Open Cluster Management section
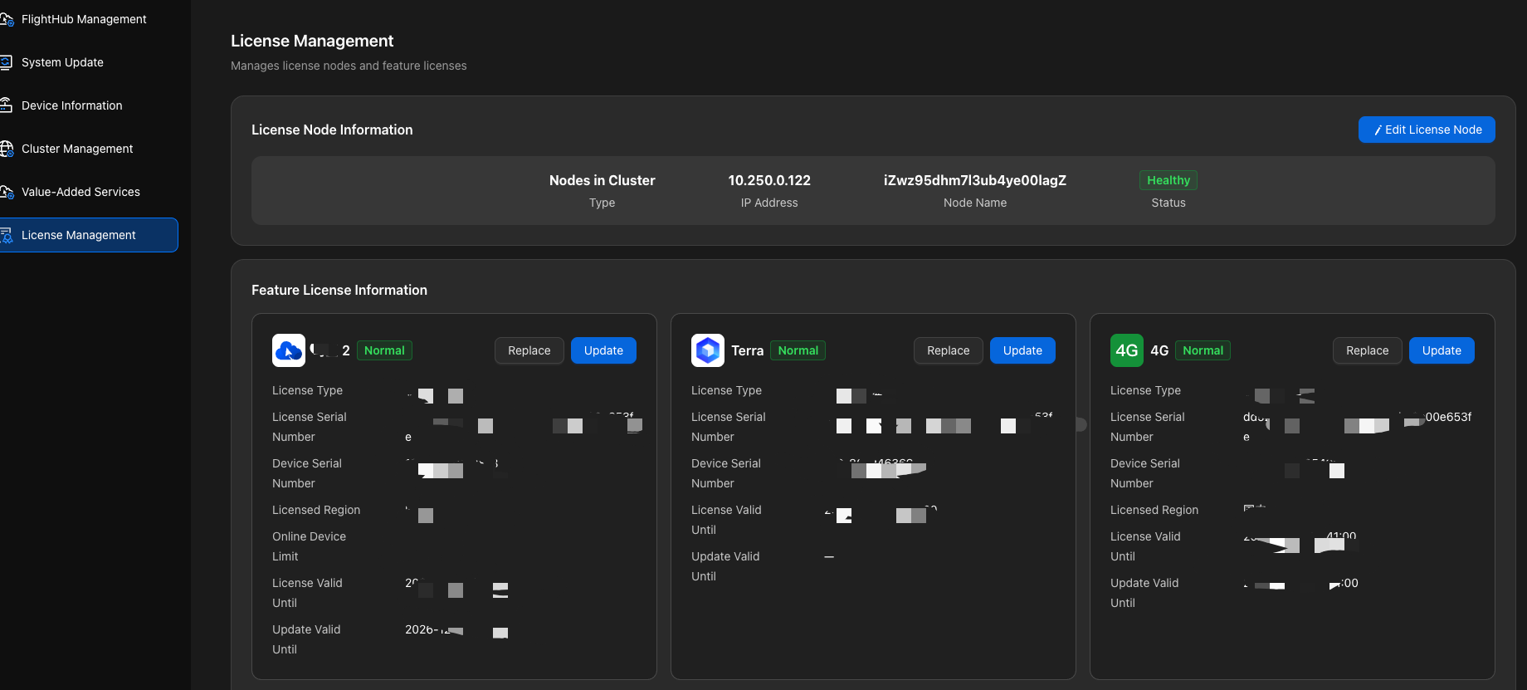The image size is (1527, 690). pos(77,149)
